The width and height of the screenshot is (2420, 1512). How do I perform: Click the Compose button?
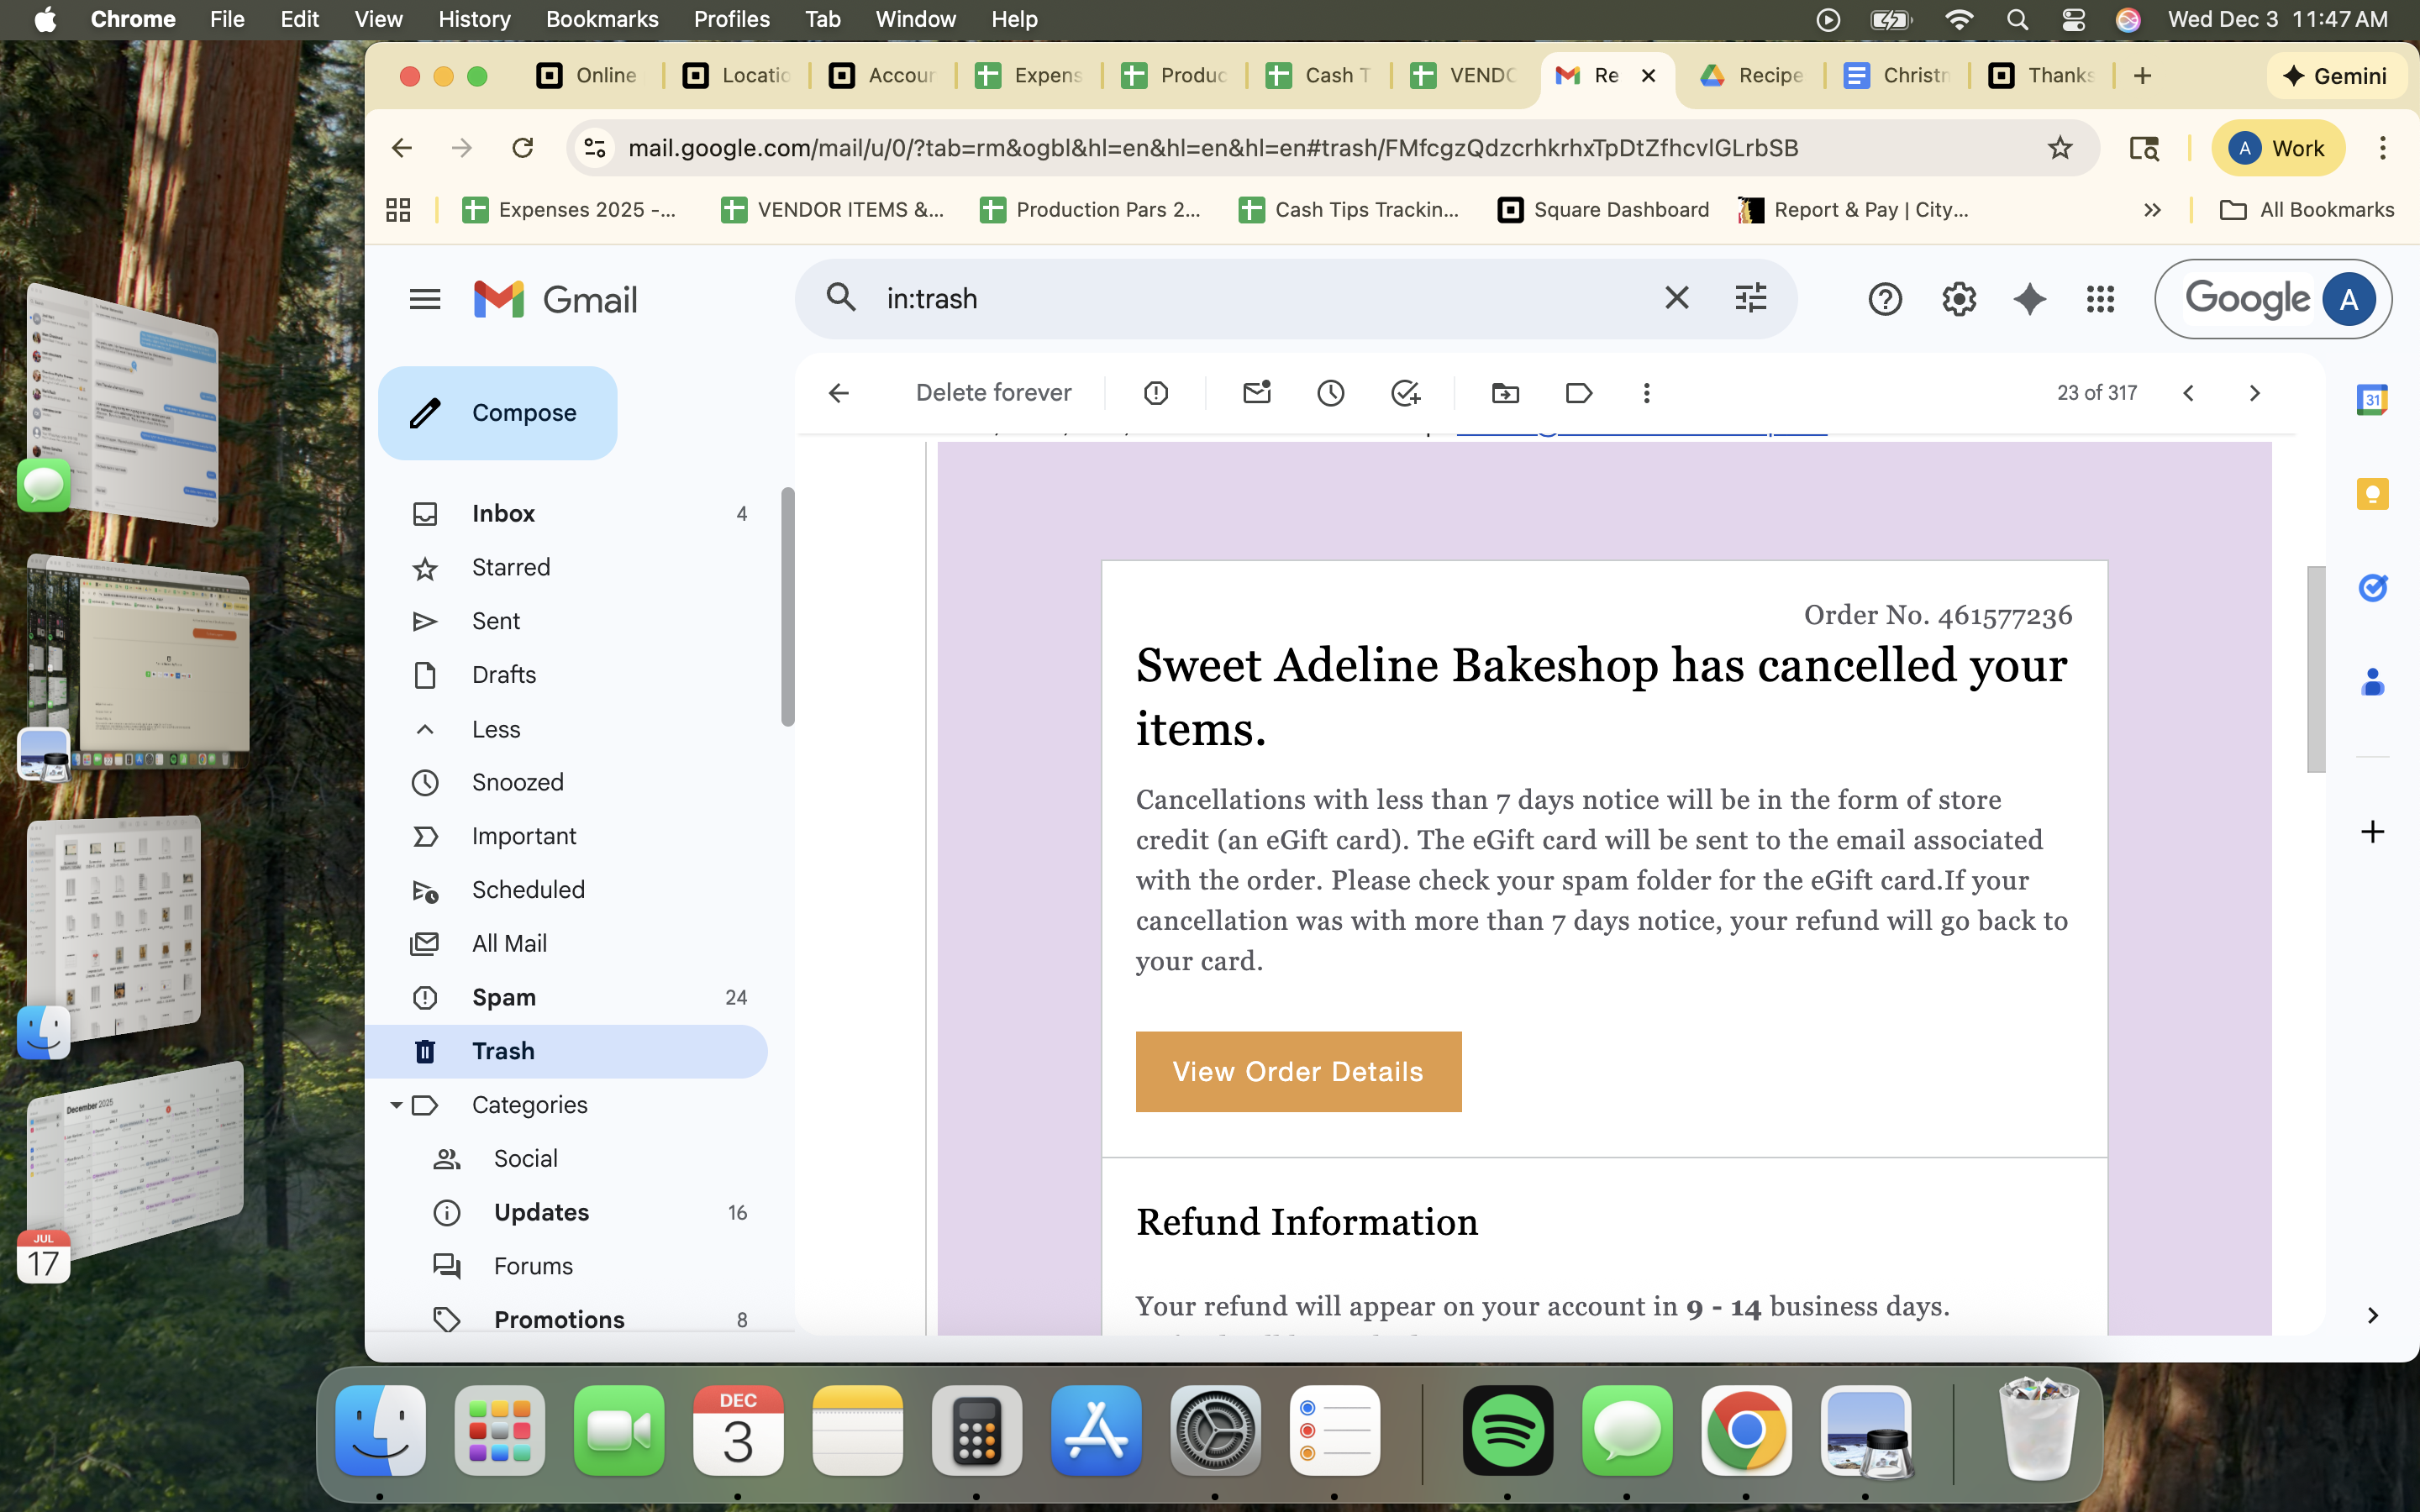(498, 413)
